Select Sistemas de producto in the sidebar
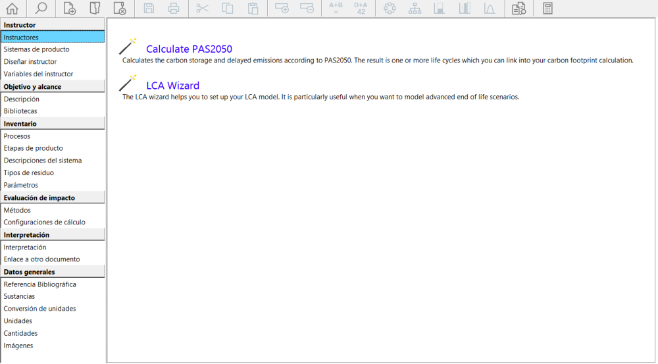This screenshot has height=364, width=658. (53, 49)
